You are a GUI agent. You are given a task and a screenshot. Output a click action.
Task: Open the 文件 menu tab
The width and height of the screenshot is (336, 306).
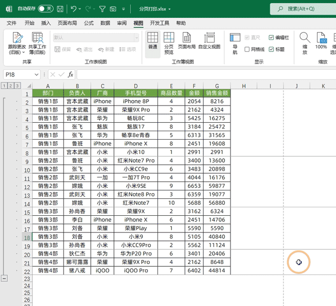pos(12,23)
